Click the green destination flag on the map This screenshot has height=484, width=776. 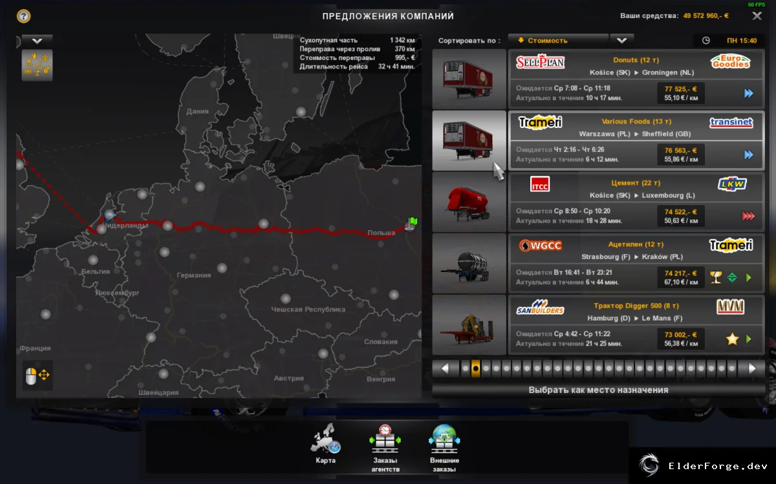[413, 223]
